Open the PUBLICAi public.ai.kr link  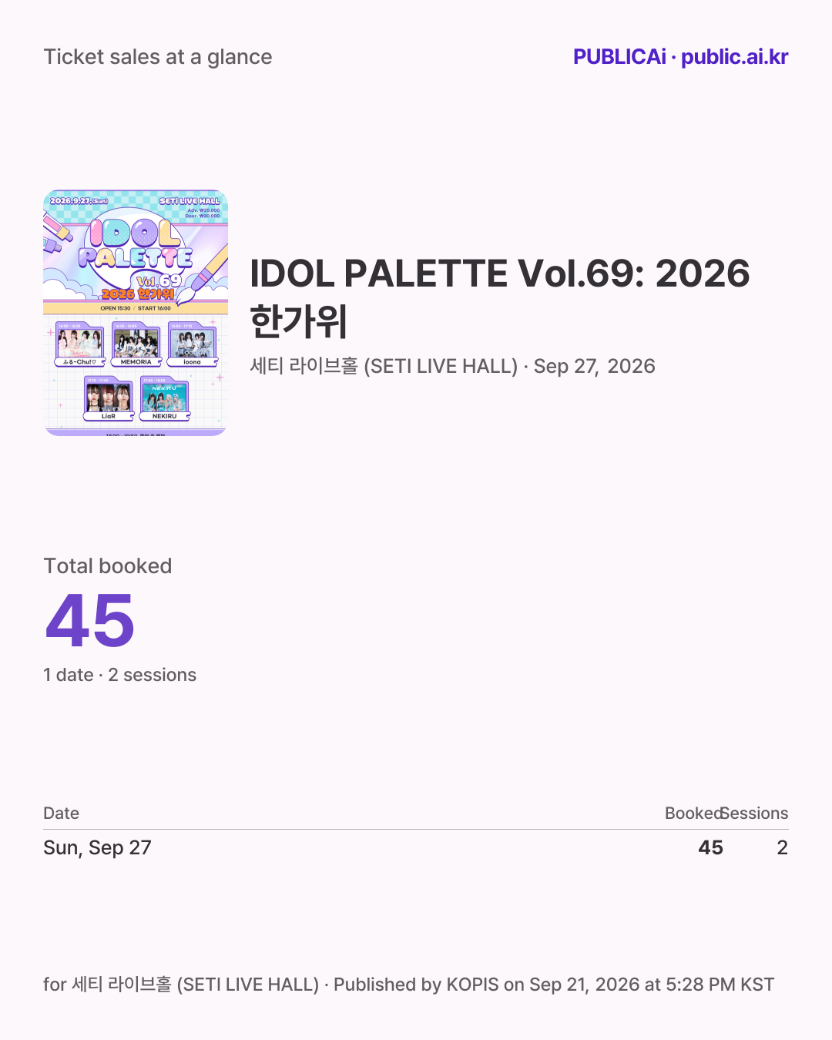click(680, 57)
